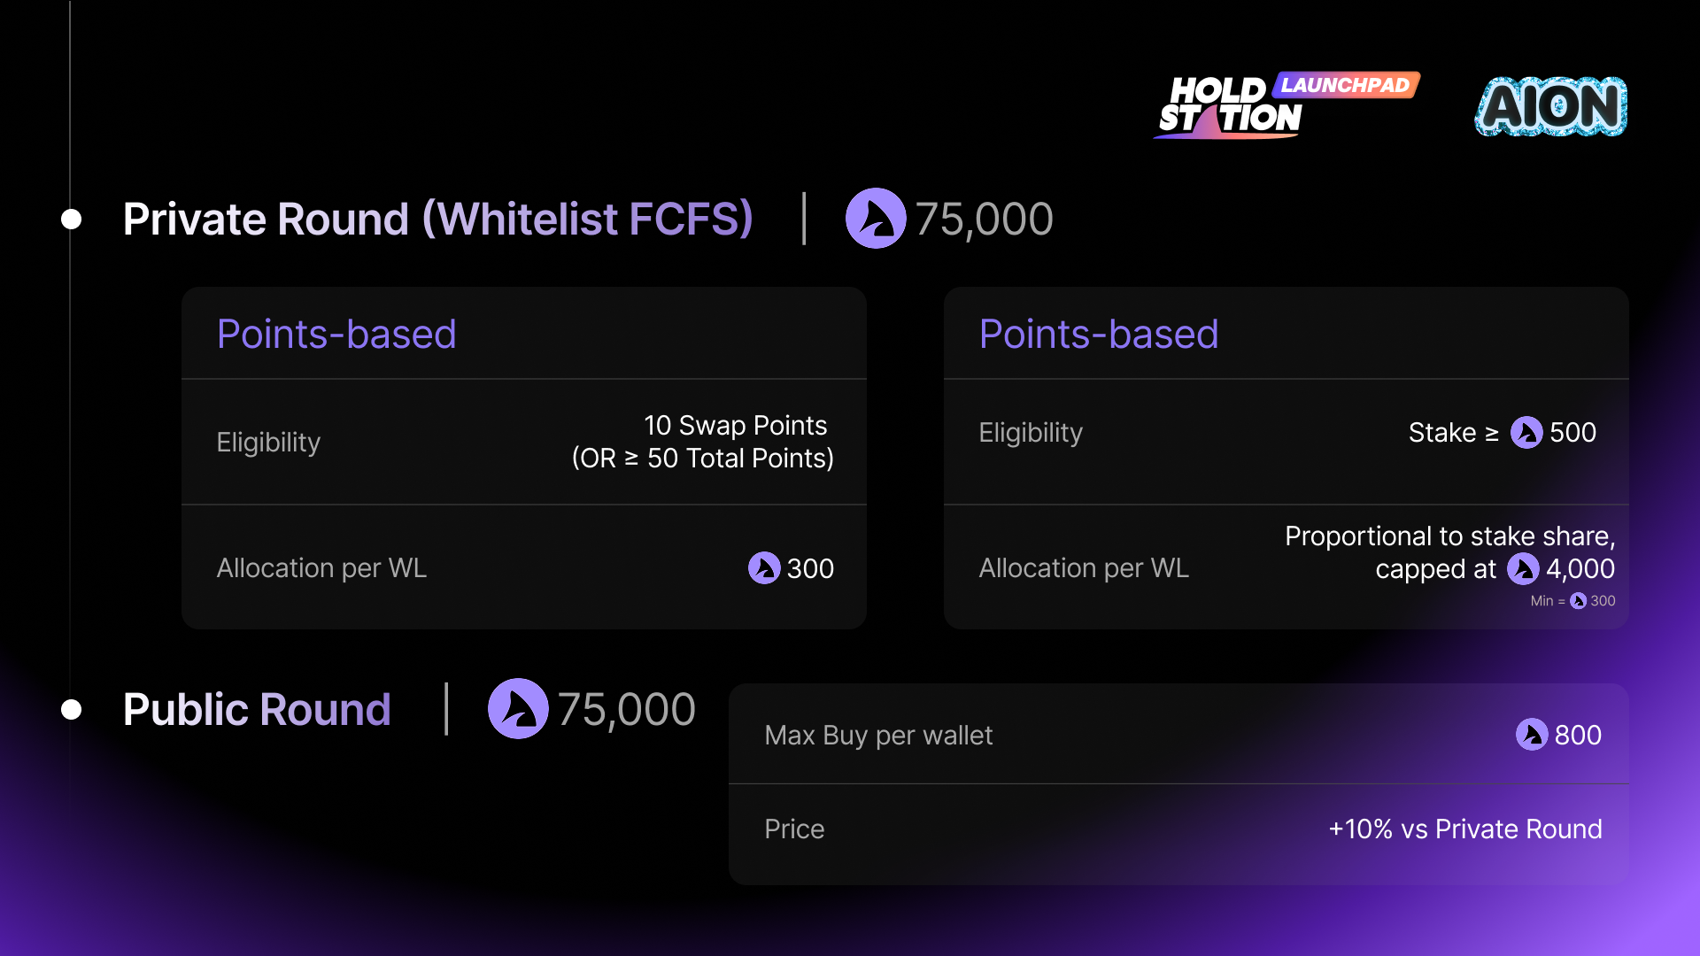Click the left Points-based card title

click(x=336, y=335)
